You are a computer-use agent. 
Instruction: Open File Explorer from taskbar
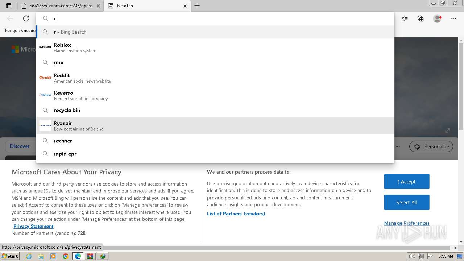point(41,256)
